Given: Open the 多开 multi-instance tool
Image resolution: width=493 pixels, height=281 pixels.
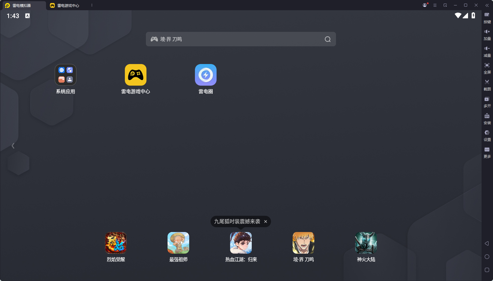Looking at the screenshot, I should pyautogui.click(x=487, y=102).
